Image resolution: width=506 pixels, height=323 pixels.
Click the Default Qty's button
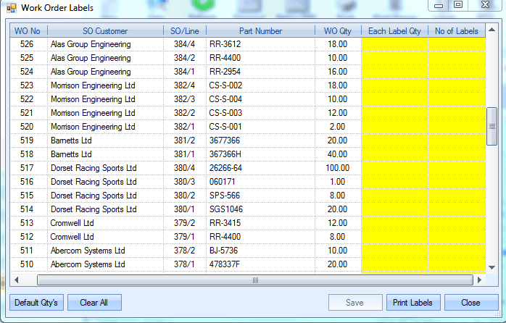point(36,303)
